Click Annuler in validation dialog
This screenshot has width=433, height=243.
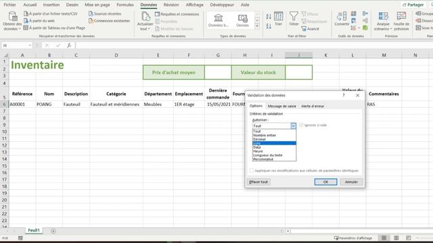(x=351, y=182)
